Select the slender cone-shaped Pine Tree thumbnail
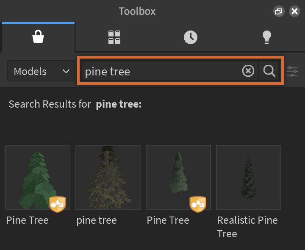This screenshot has height=250, width=305. (178, 178)
